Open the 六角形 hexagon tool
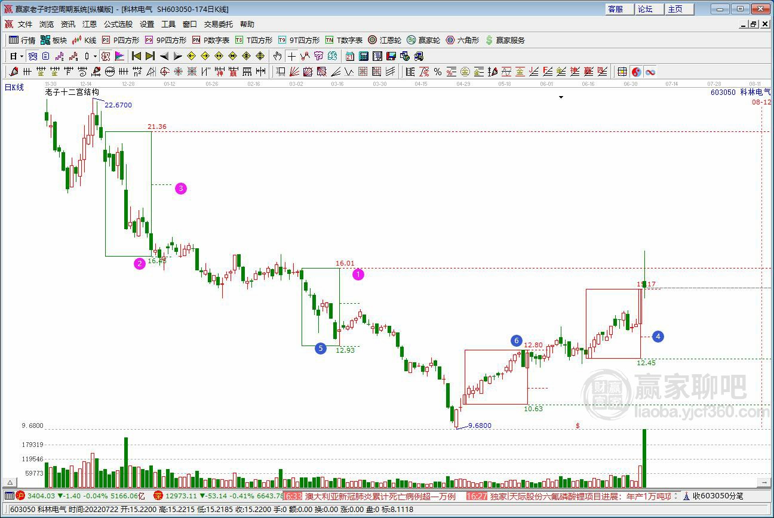774x518 pixels. [x=462, y=40]
